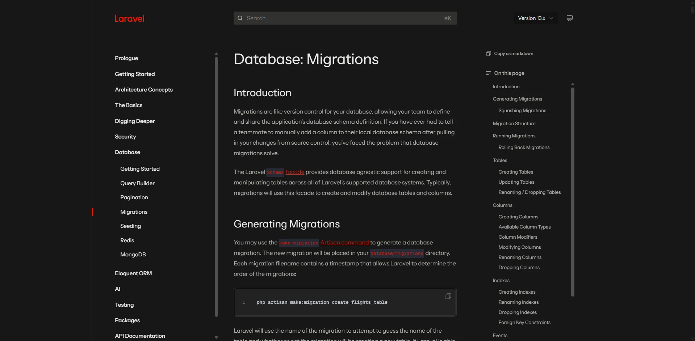Click the sidebar scroll up arrow
Viewport: 695px width, 341px height.
(x=216, y=54)
